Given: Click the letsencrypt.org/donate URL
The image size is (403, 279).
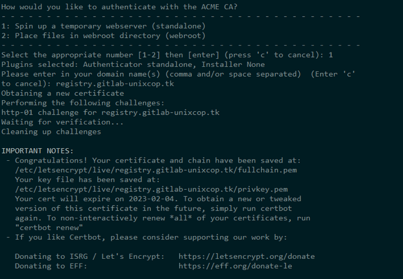Looking at the screenshot, I should (x=246, y=257).
